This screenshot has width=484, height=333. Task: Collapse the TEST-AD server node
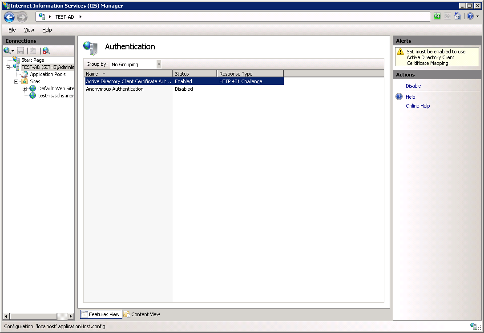[x=8, y=67]
